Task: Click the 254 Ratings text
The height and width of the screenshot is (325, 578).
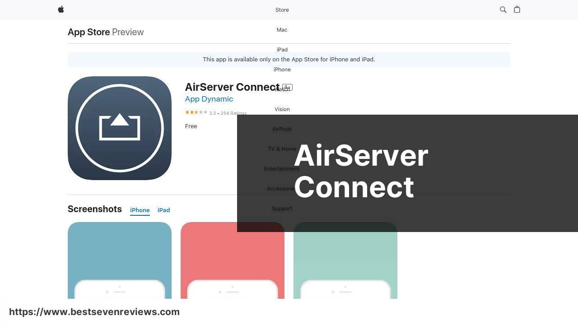Action: click(x=233, y=113)
